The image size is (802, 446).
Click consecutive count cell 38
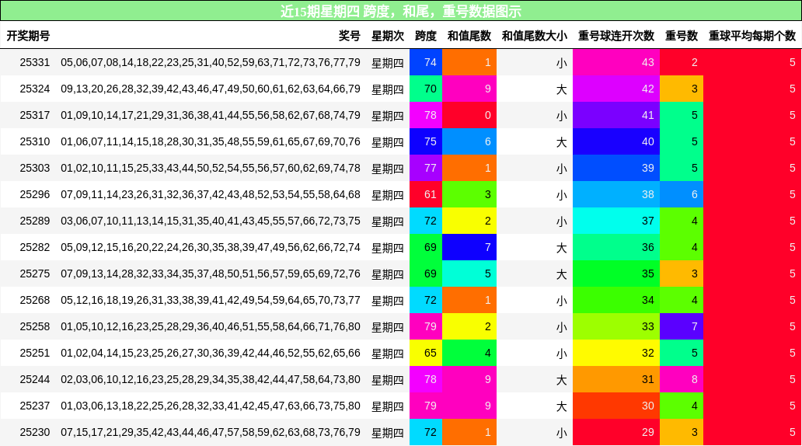[616, 194]
